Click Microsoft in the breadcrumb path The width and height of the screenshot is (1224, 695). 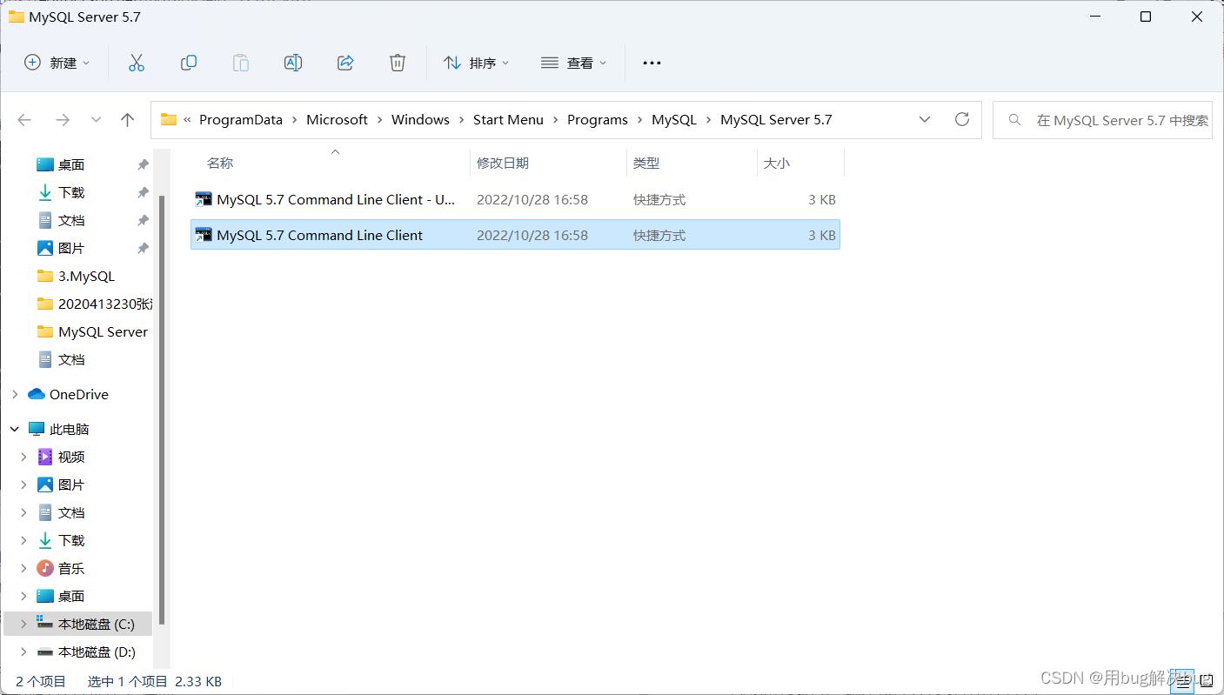pos(337,120)
